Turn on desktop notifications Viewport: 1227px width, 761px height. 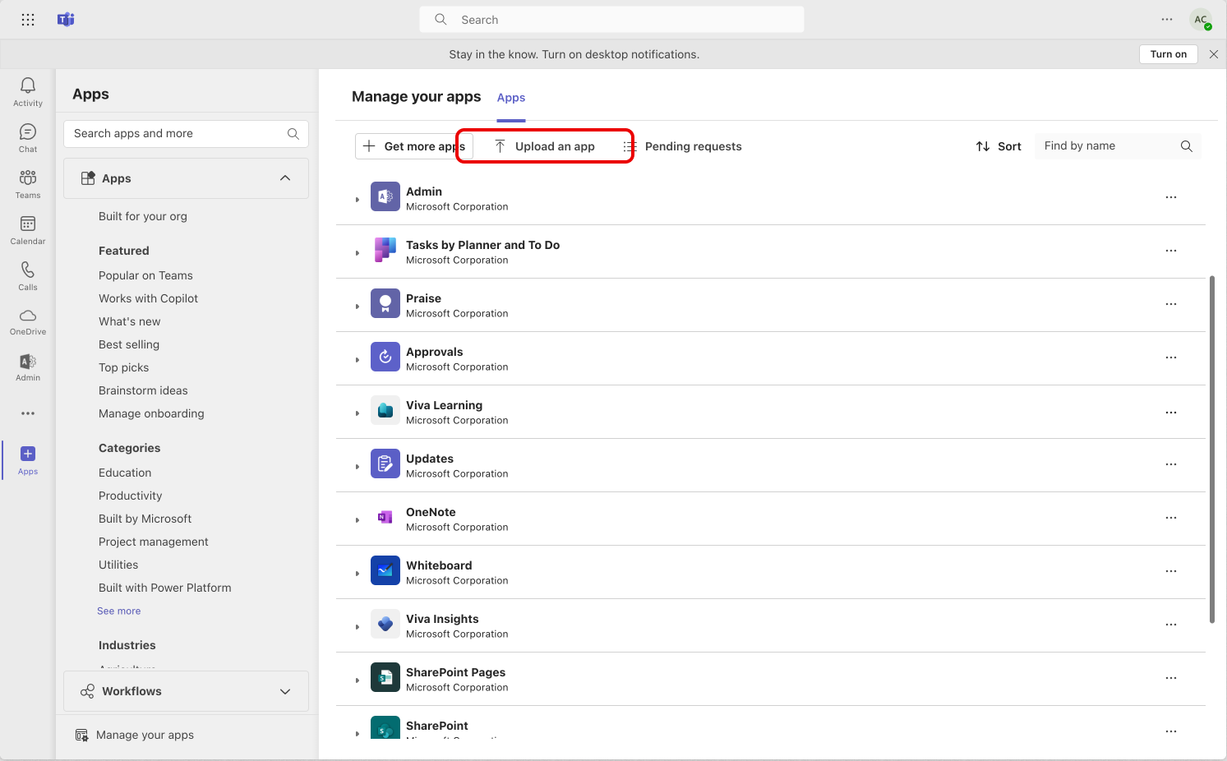(x=1169, y=54)
